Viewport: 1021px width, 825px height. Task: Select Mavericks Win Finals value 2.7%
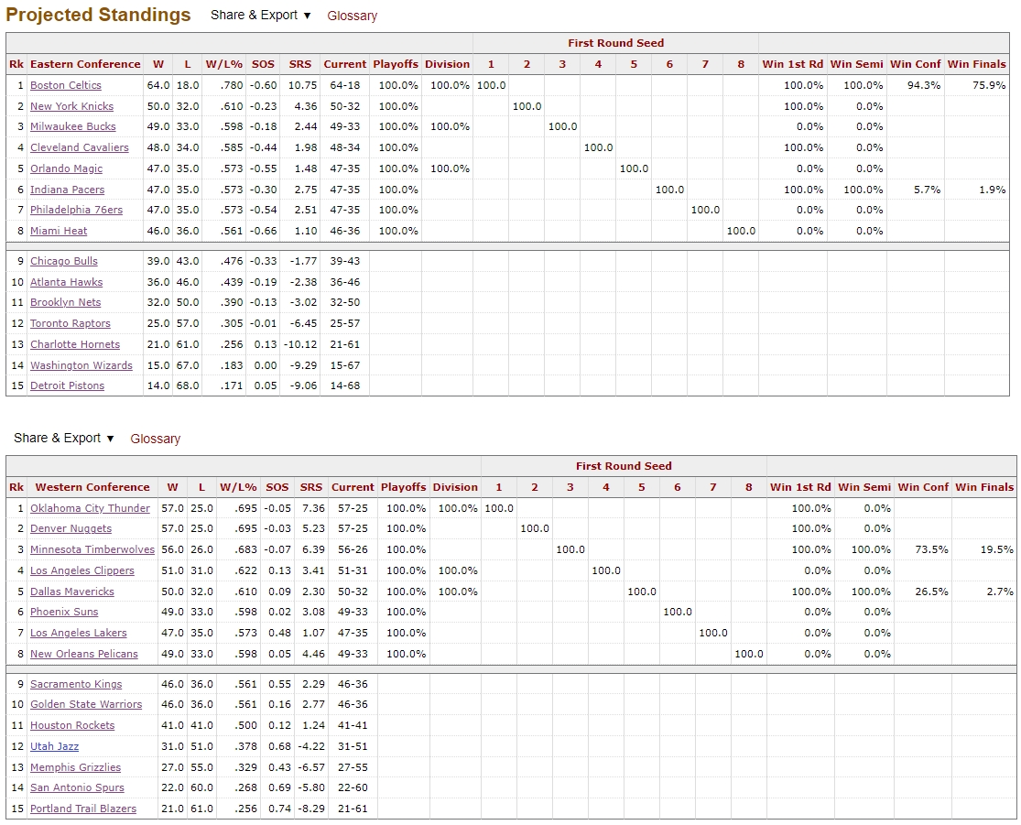coord(1000,592)
